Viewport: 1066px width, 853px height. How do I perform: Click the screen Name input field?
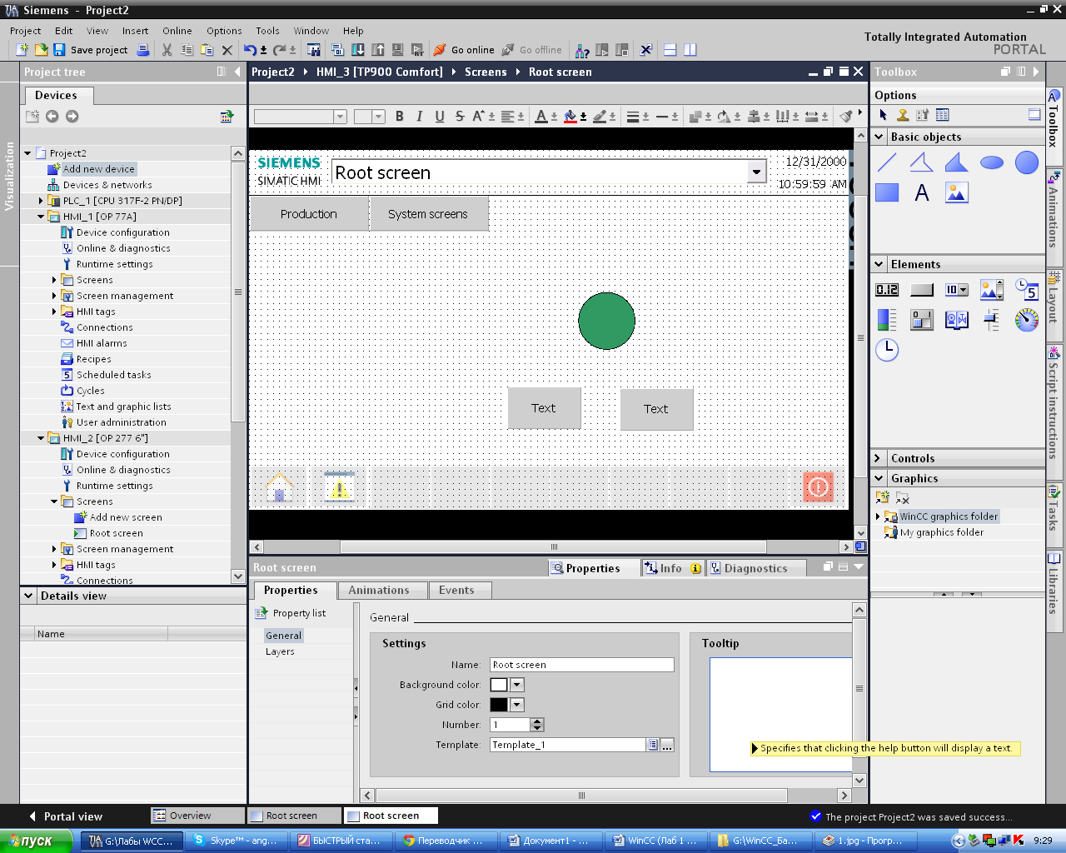pyautogui.click(x=581, y=665)
